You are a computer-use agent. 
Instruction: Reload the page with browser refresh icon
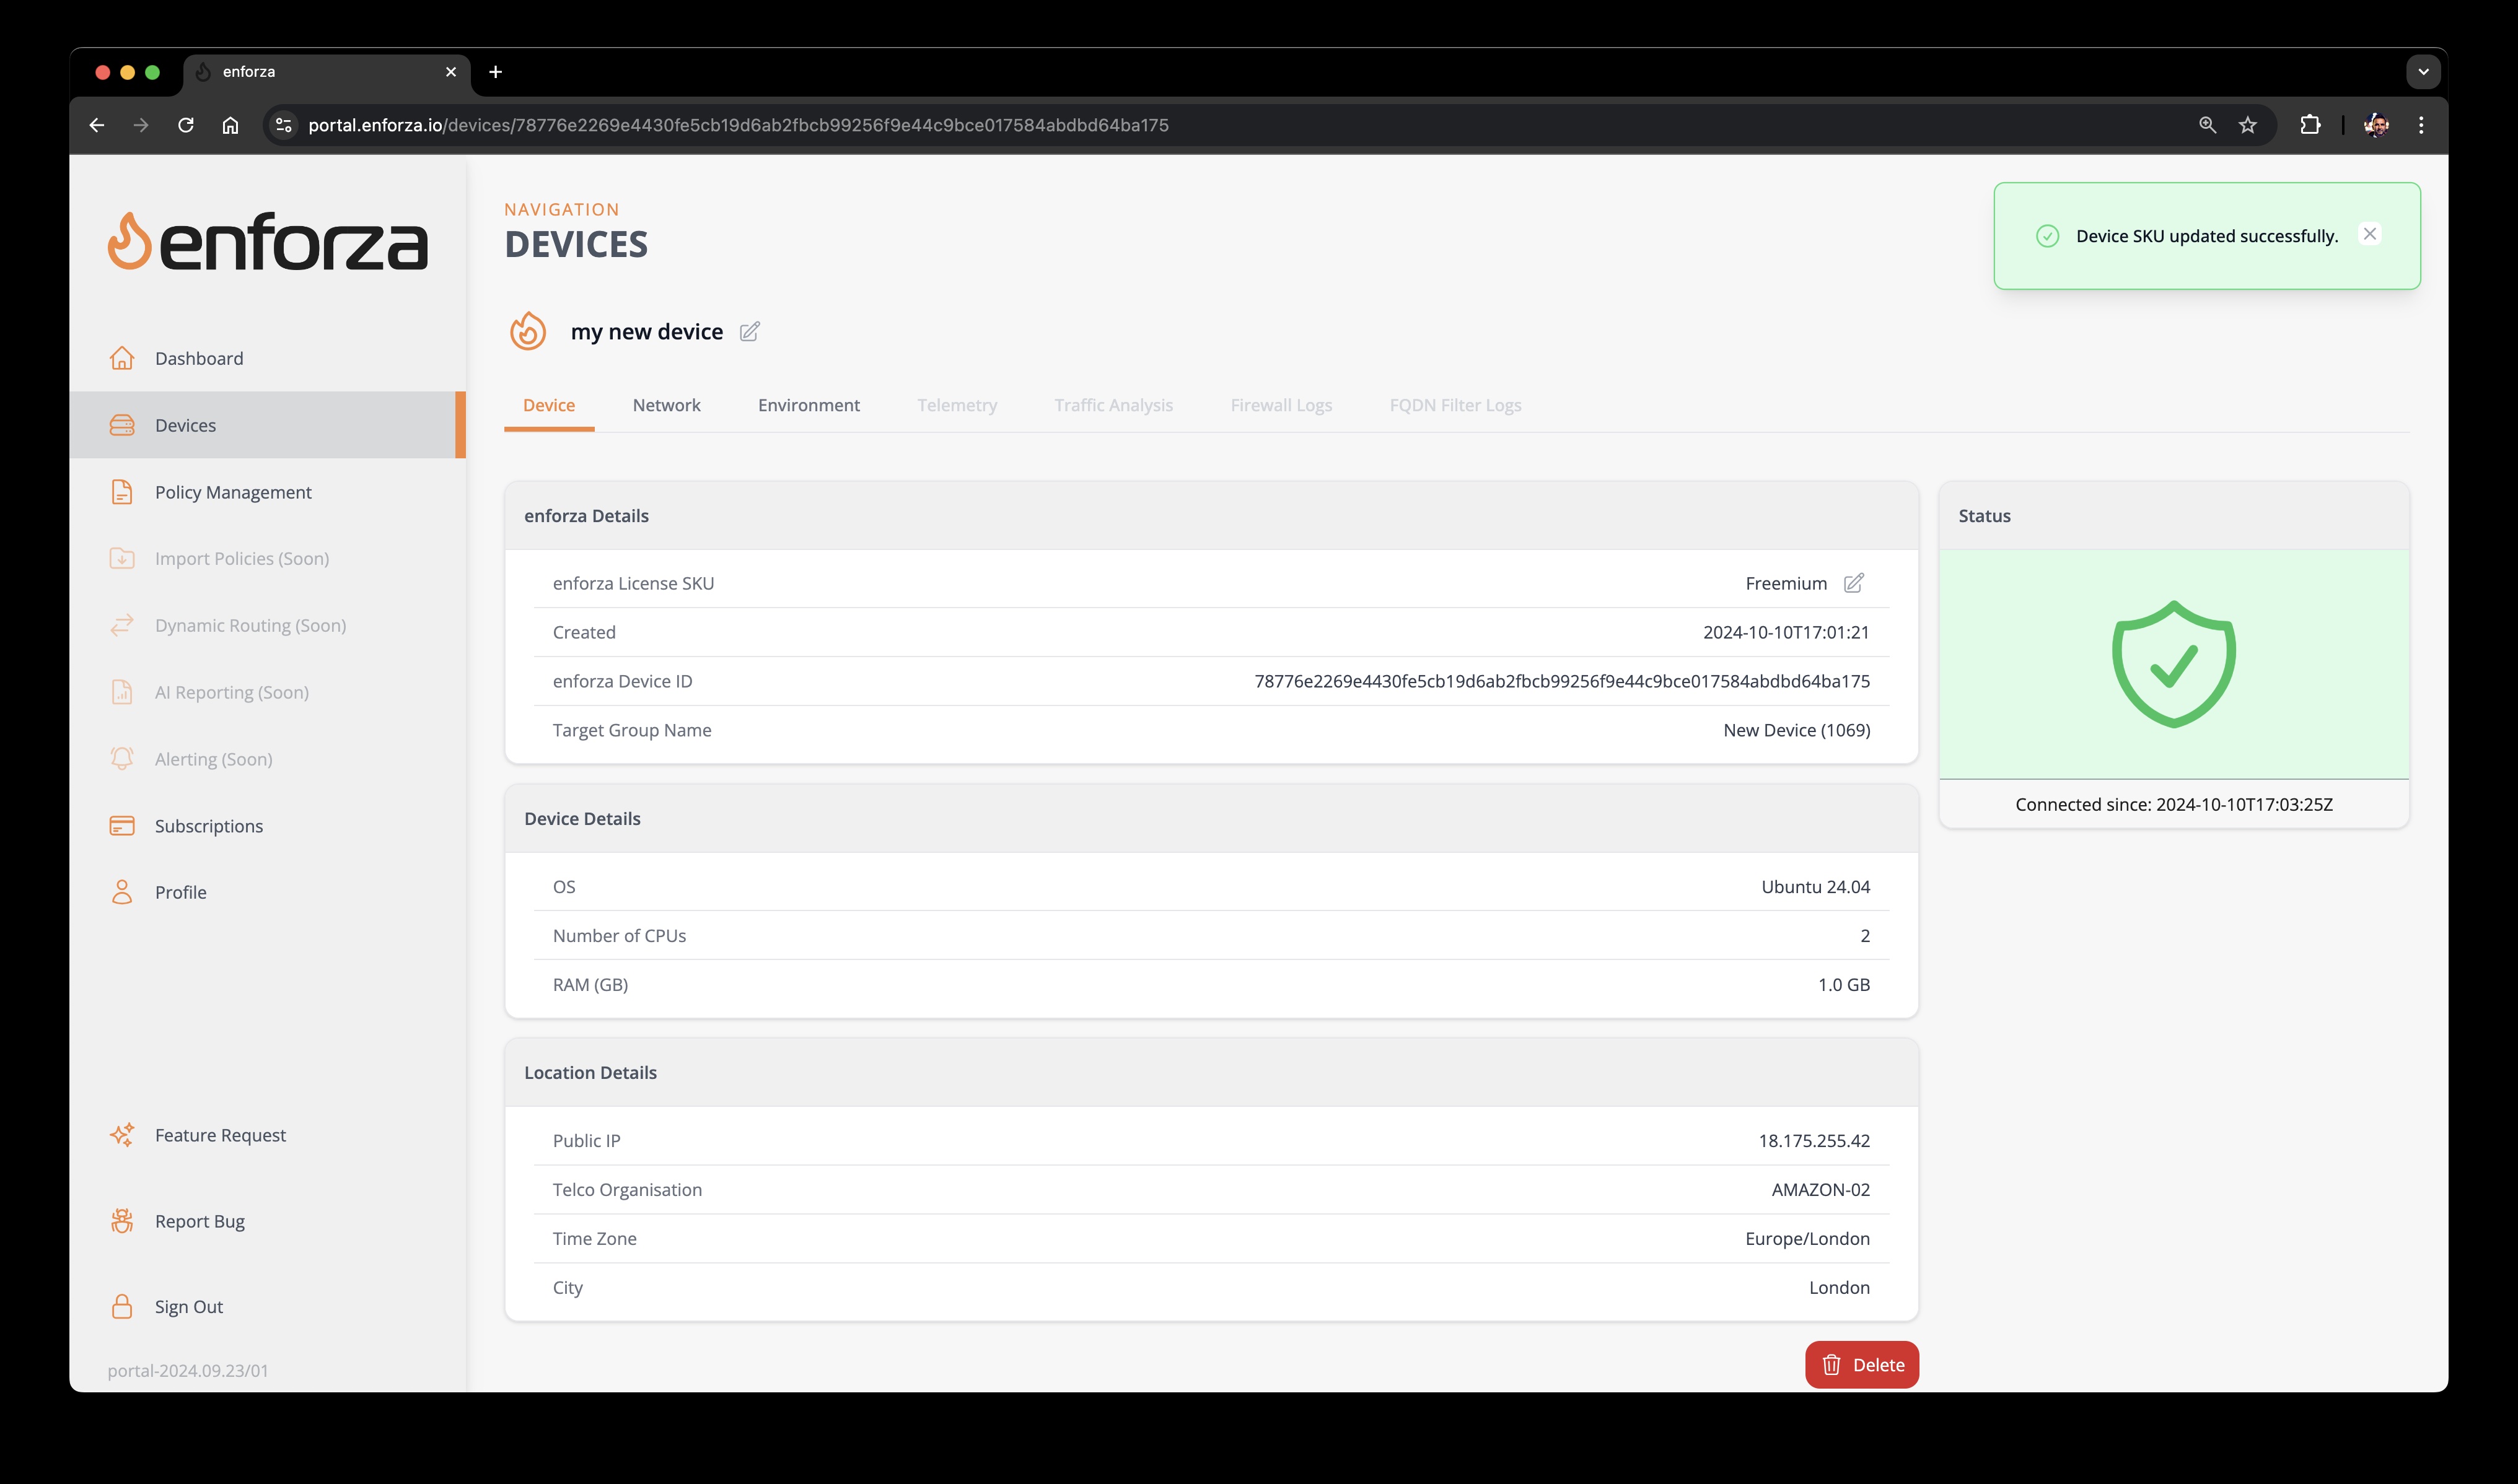tap(186, 125)
